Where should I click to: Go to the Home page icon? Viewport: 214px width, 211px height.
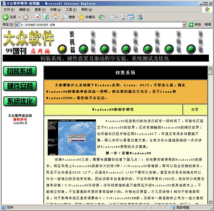[55, 17]
